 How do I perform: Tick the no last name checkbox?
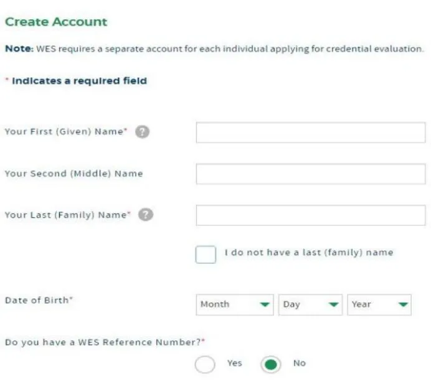206,255
